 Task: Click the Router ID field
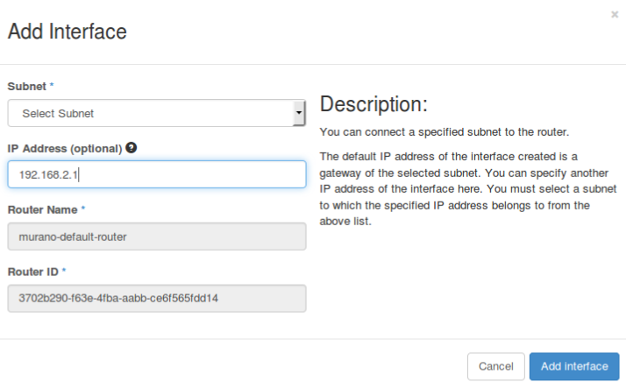tap(156, 298)
